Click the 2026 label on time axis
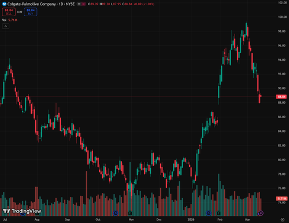This screenshot has height=223, width=289. point(191,220)
